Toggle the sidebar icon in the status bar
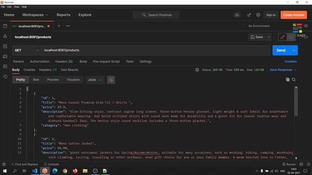 coord(4,164)
